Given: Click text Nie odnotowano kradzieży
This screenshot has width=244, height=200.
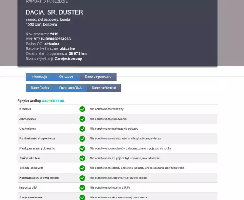Looking at the screenshot, I should [107, 109].
